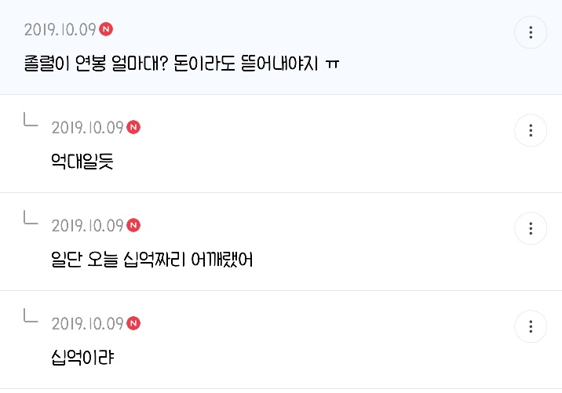This screenshot has width=562, height=393.
Task: Open three-dot menu on the '억대일듯' reply
Action: pos(531,130)
